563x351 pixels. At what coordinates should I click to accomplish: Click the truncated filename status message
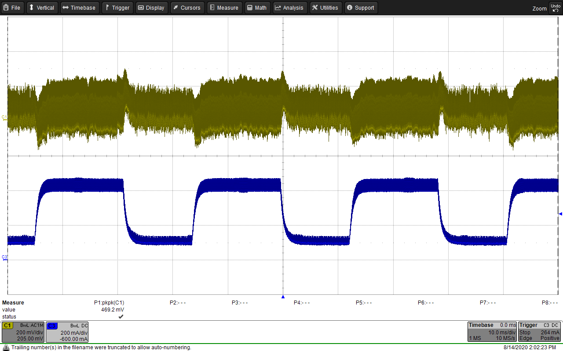(101, 347)
